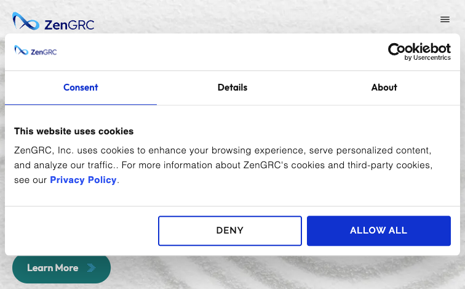The width and height of the screenshot is (465, 289).
Task: Open the Privacy Policy link
Action: click(x=83, y=180)
